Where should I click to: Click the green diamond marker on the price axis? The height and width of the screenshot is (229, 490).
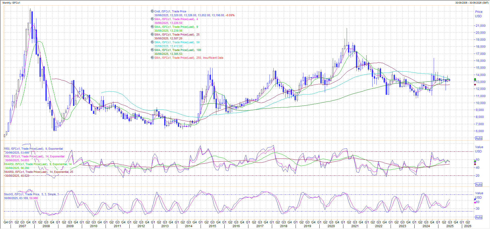(x=475, y=79)
